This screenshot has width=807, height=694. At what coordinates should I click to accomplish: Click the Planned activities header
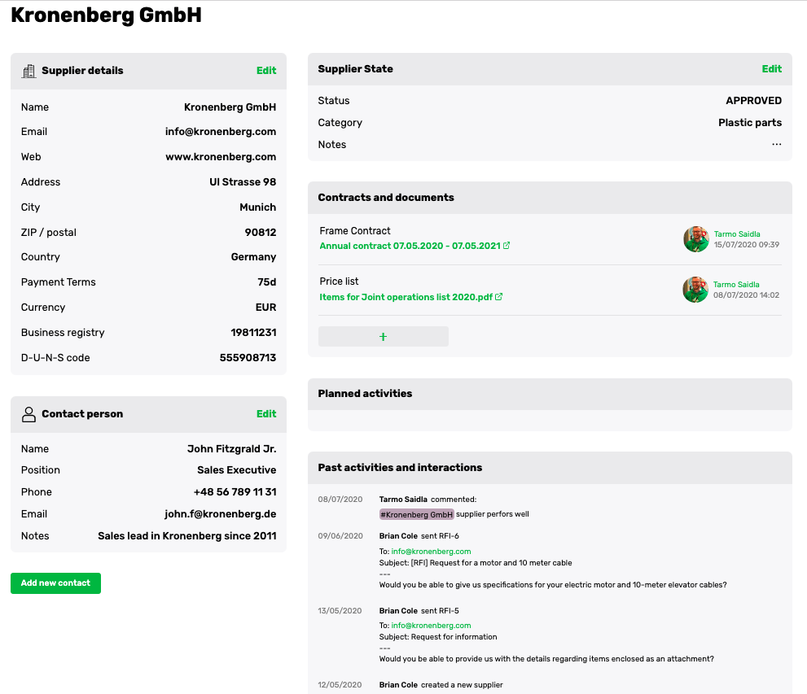(365, 394)
